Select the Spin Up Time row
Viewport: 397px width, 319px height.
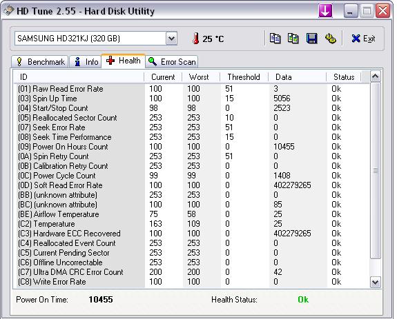coord(193,99)
